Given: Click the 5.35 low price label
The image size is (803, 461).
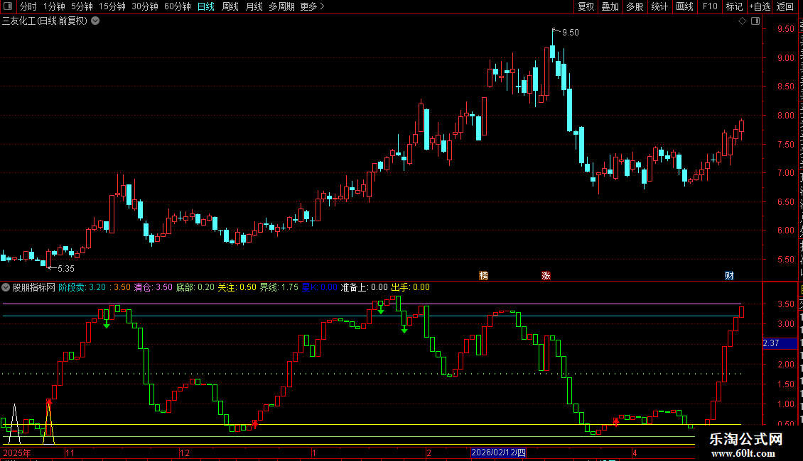Looking at the screenshot, I should point(66,268).
